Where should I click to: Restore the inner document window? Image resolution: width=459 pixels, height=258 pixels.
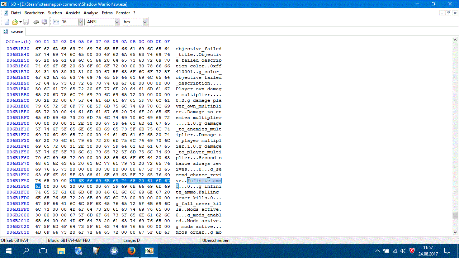click(x=448, y=13)
